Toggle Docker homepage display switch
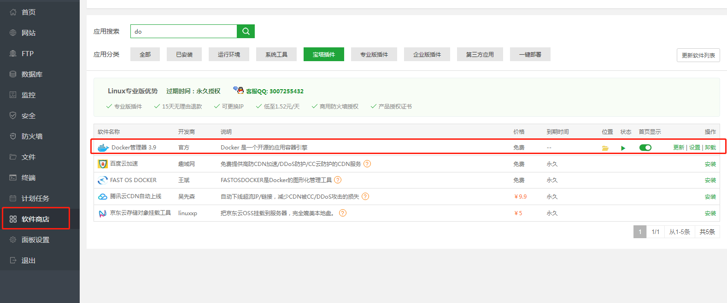Screen dimensions: 727x303 [x=645, y=148]
